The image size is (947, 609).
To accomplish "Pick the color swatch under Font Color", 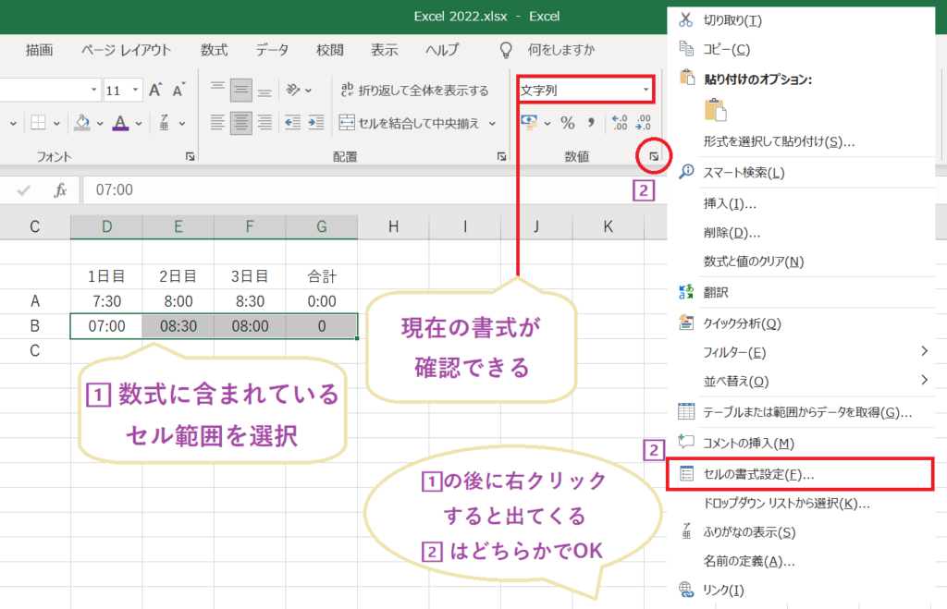I will (x=121, y=128).
